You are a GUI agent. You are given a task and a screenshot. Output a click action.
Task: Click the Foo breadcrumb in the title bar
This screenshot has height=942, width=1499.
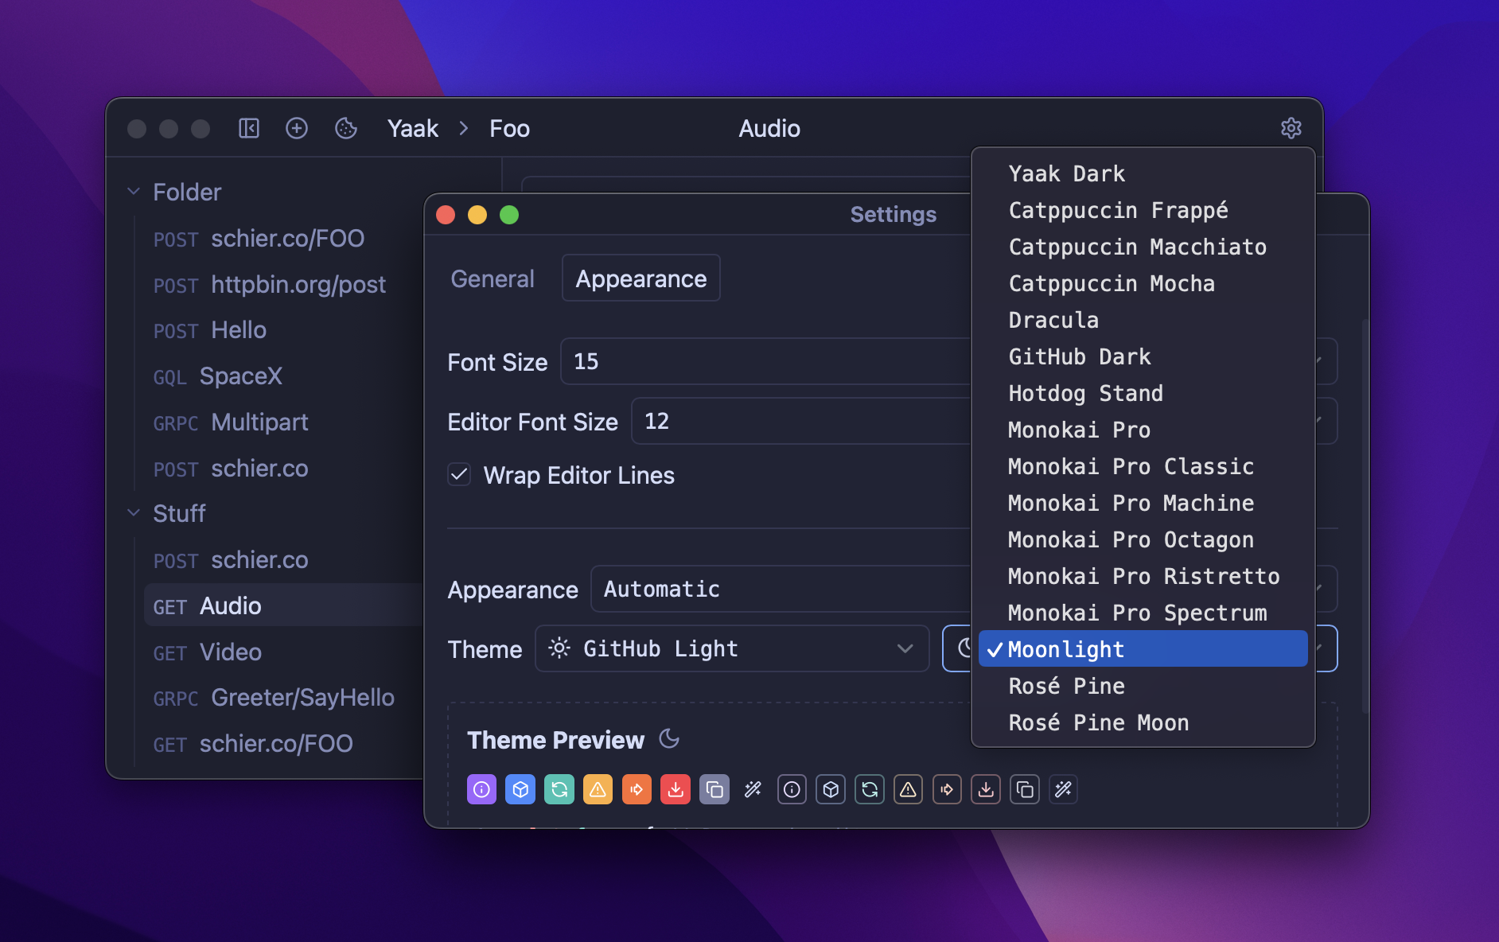[509, 128]
